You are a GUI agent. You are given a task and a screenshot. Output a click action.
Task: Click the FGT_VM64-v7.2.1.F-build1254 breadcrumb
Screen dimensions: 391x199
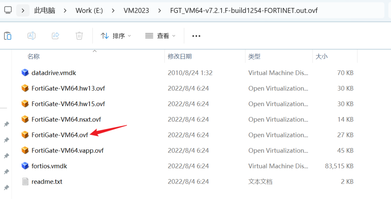244,10
